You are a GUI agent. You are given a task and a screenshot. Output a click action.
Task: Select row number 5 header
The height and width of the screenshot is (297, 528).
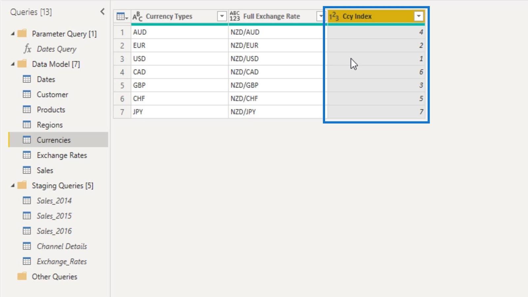point(122,85)
